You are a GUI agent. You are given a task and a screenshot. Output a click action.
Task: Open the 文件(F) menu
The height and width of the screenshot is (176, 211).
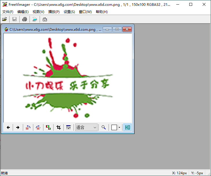tap(8, 12)
